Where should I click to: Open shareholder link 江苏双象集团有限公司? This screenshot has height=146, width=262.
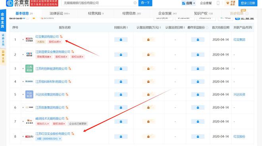pyautogui.click(x=50, y=108)
